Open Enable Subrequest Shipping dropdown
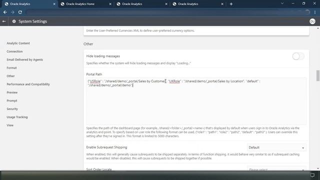Viewport: 320px width, 180px height. pos(276,147)
